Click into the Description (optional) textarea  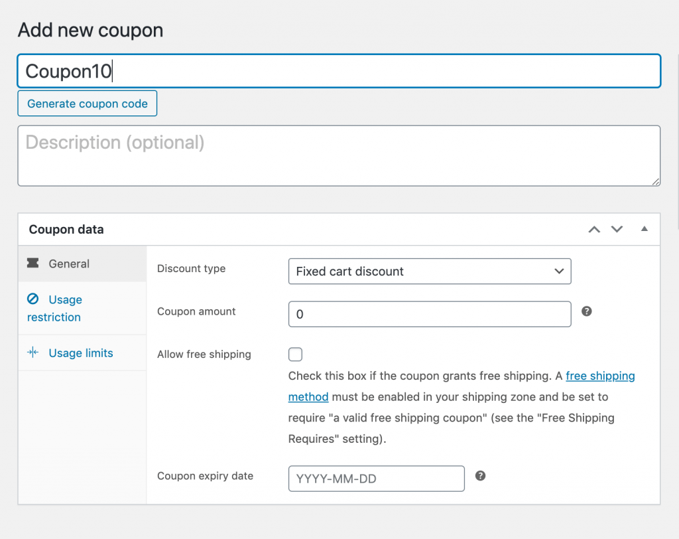point(339,156)
